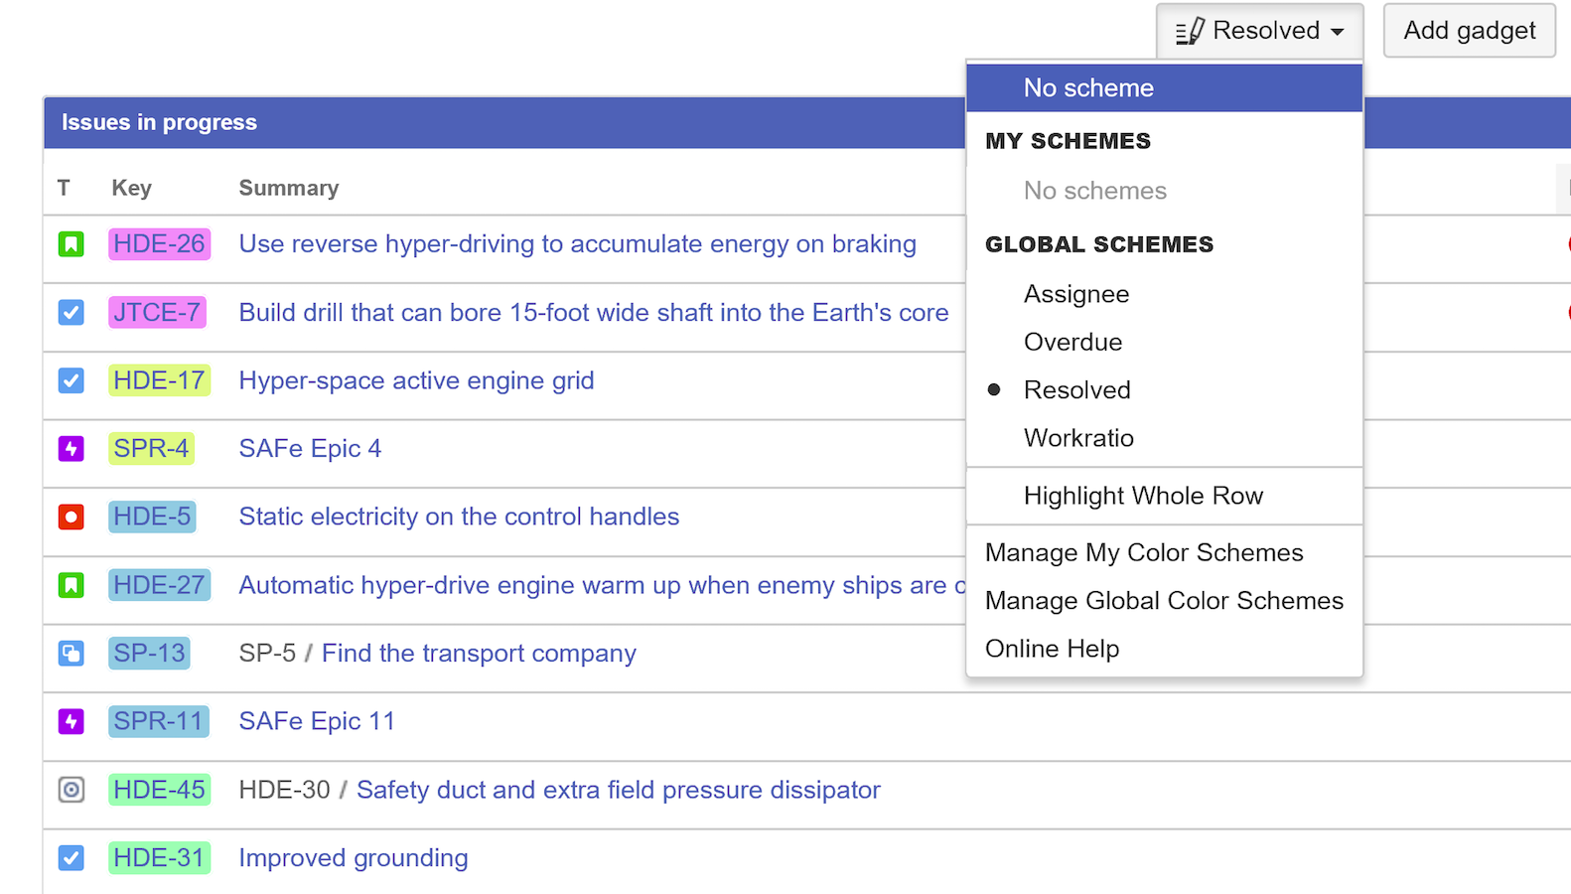The image size is (1571, 894).
Task: Select Workratio in the scheme list
Action: [1078, 438]
